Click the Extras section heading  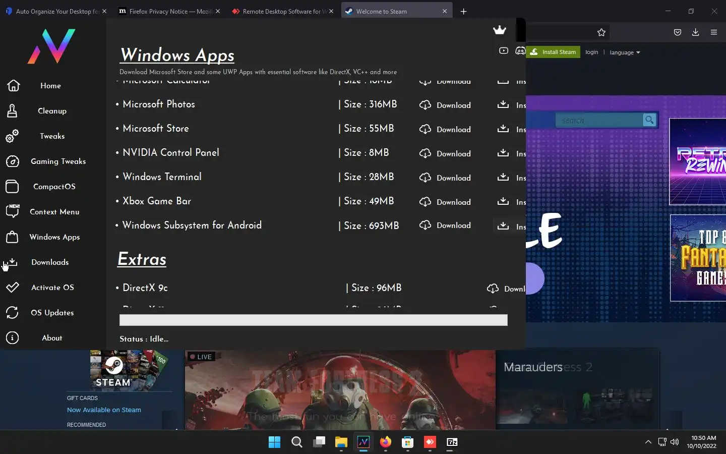[x=142, y=259]
